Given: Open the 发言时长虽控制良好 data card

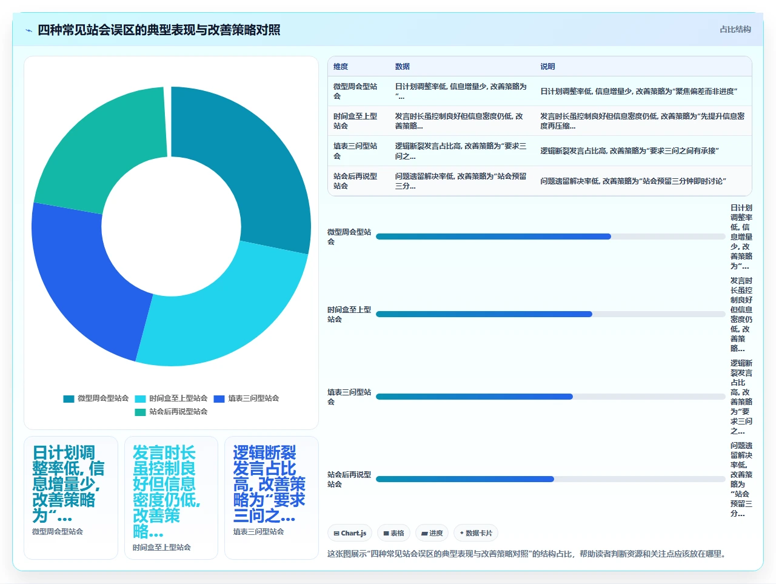Looking at the screenshot, I should [x=171, y=497].
